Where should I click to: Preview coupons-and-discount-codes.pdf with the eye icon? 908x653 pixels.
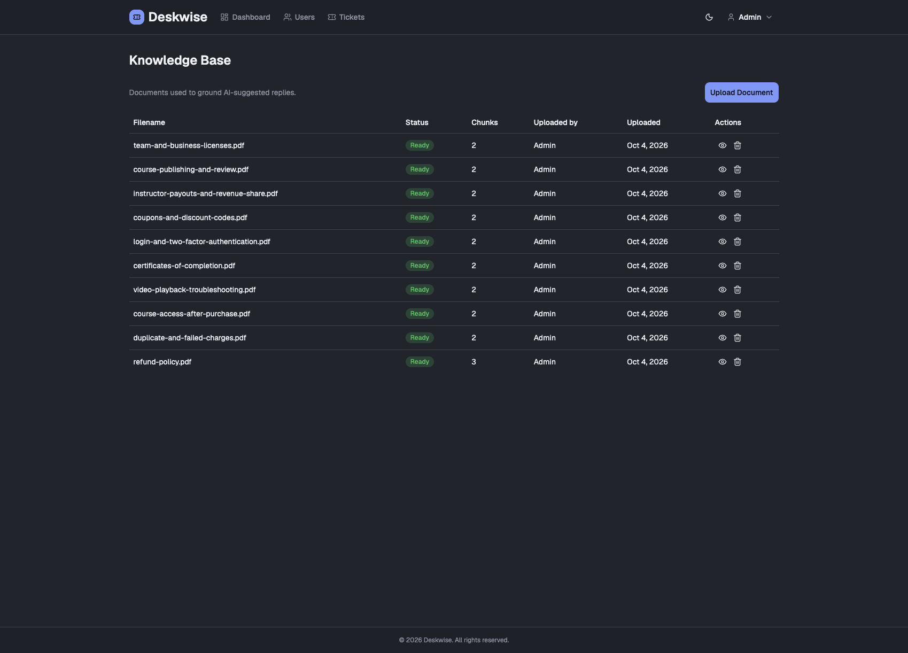coord(723,217)
